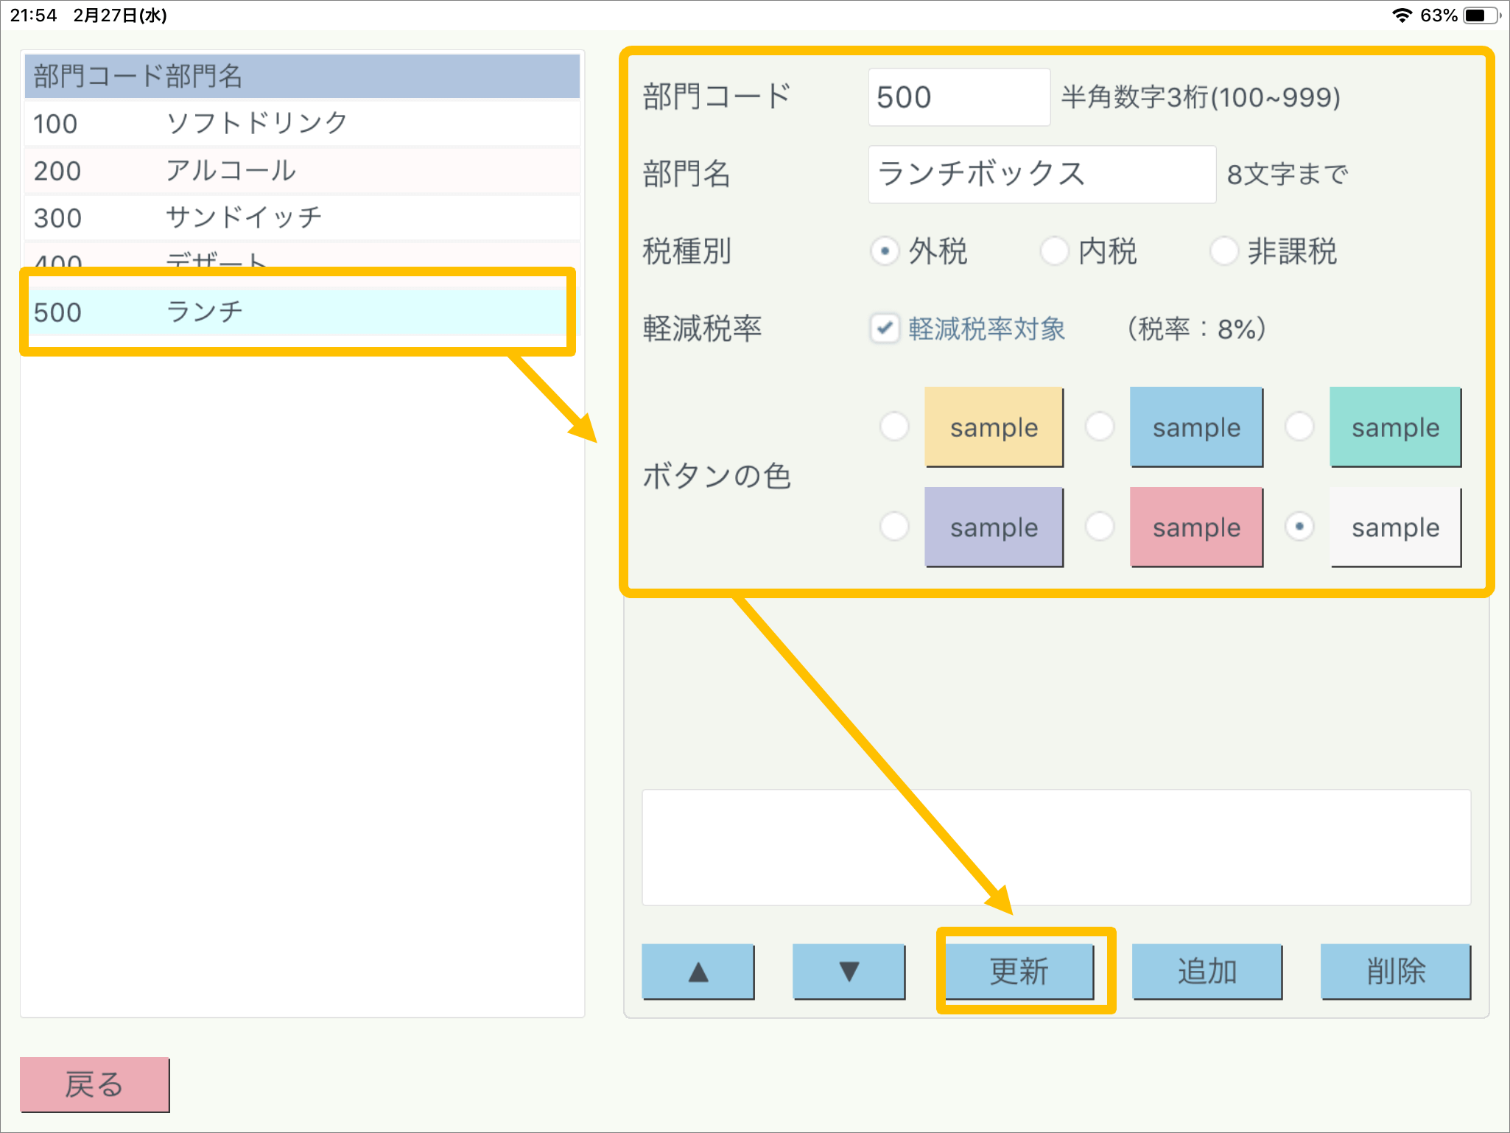Tap the battery indicator icon
The image size is (1510, 1133).
click(1479, 15)
